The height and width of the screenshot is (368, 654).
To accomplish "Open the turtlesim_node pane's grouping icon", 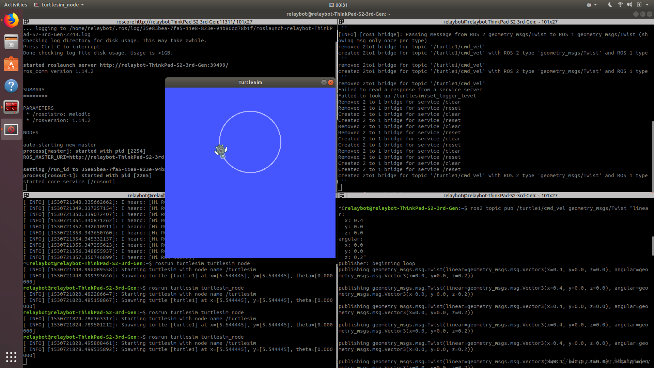I will (26, 196).
